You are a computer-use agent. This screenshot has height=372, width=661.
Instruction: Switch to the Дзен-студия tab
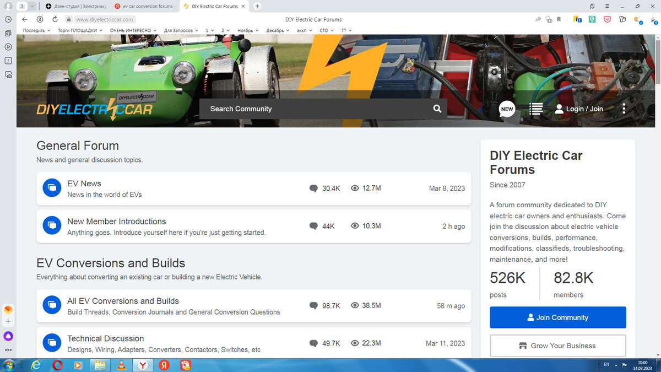pos(77,6)
